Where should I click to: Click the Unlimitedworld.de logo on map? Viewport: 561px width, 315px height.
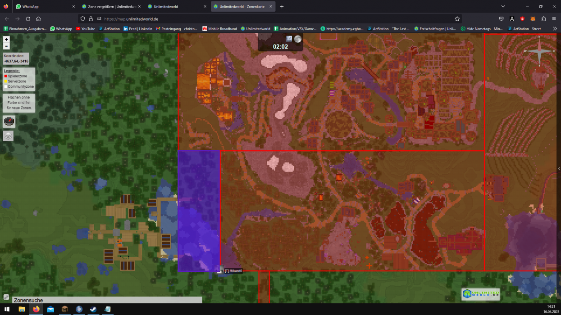[x=480, y=294]
